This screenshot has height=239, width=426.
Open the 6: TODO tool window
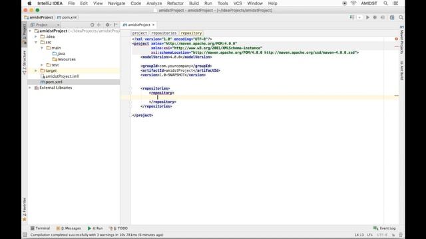point(118,228)
